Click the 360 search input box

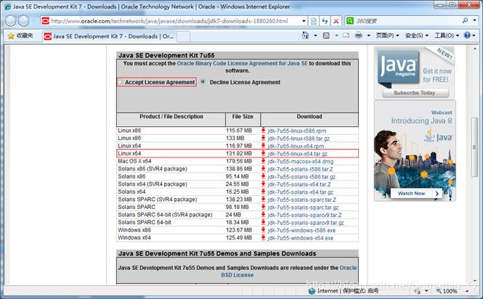pos(407,20)
